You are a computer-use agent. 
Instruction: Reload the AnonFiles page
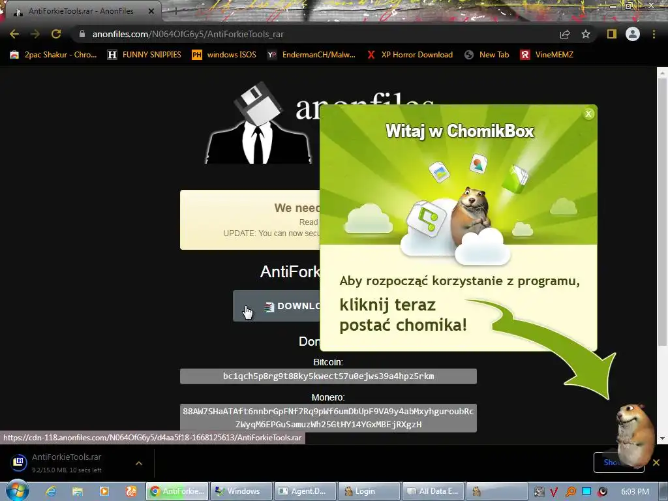click(56, 34)
